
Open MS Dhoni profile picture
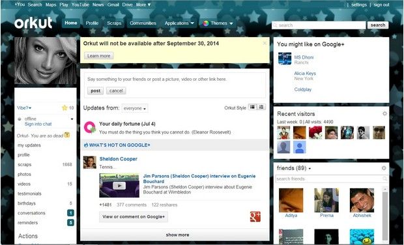coord(285,58)
